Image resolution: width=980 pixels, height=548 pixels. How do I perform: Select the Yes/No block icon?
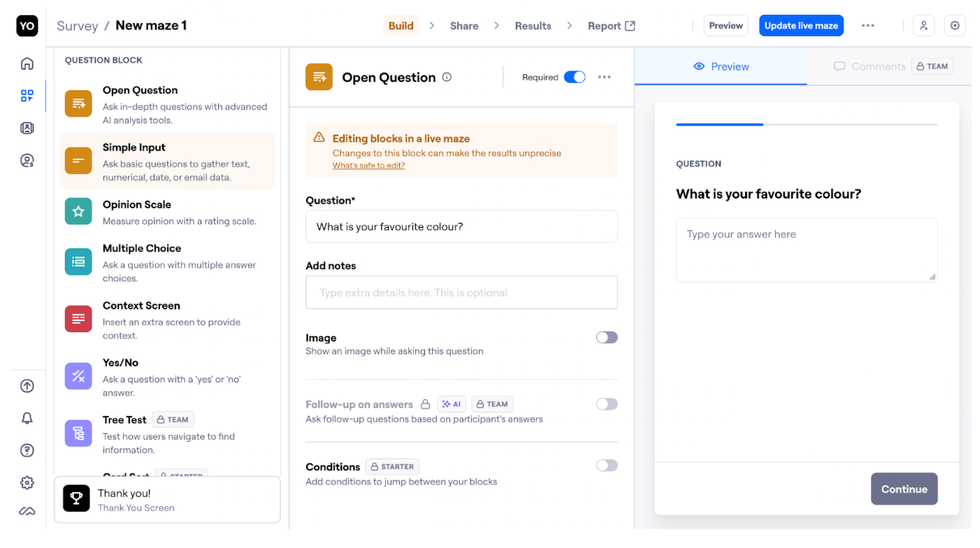pos(78,376)
